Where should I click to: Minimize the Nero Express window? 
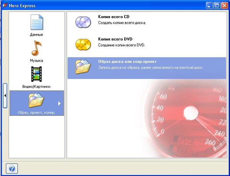[209, 6]
